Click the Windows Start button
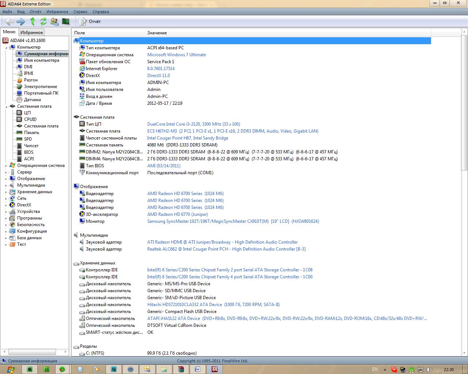This screenshot has height=374, width=468. pyautogui.click(x=11, y=369)
